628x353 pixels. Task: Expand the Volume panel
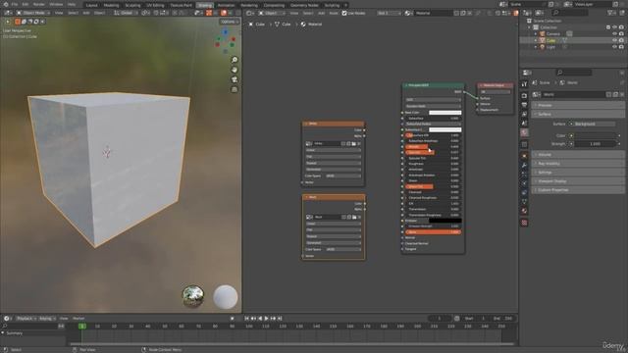579,155
